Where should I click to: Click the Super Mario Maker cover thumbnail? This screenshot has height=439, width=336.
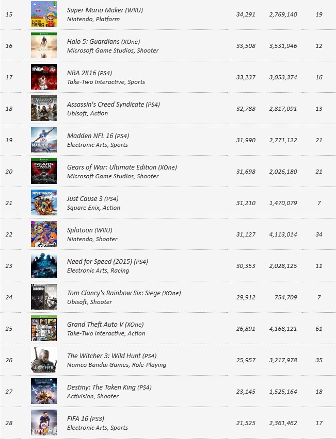coord(44,14)
